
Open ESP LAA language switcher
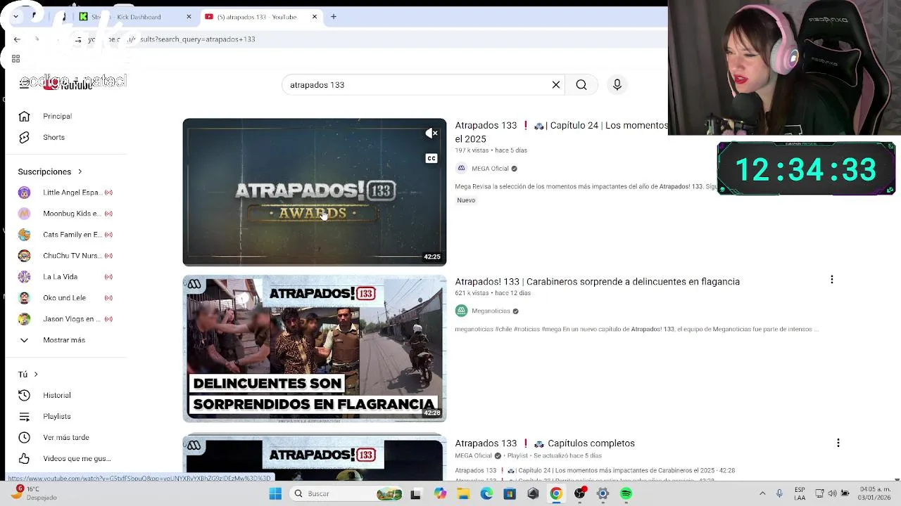pos(800,493)
